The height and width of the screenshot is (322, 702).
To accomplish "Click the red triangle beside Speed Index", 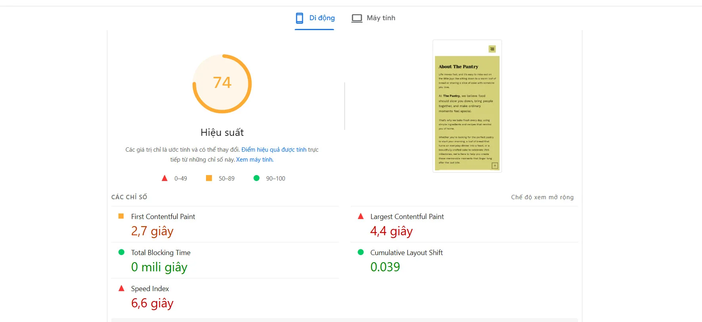I will (x=122, y=288).
